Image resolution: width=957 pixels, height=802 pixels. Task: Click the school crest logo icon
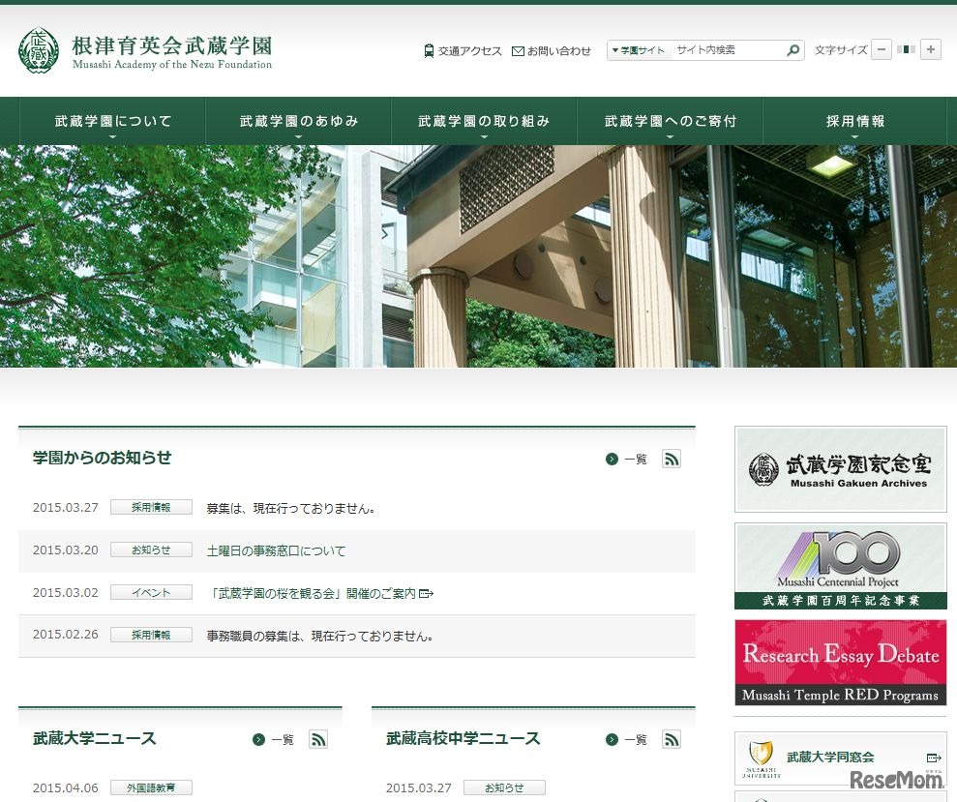pyautogui.click(x=38, y=50)
